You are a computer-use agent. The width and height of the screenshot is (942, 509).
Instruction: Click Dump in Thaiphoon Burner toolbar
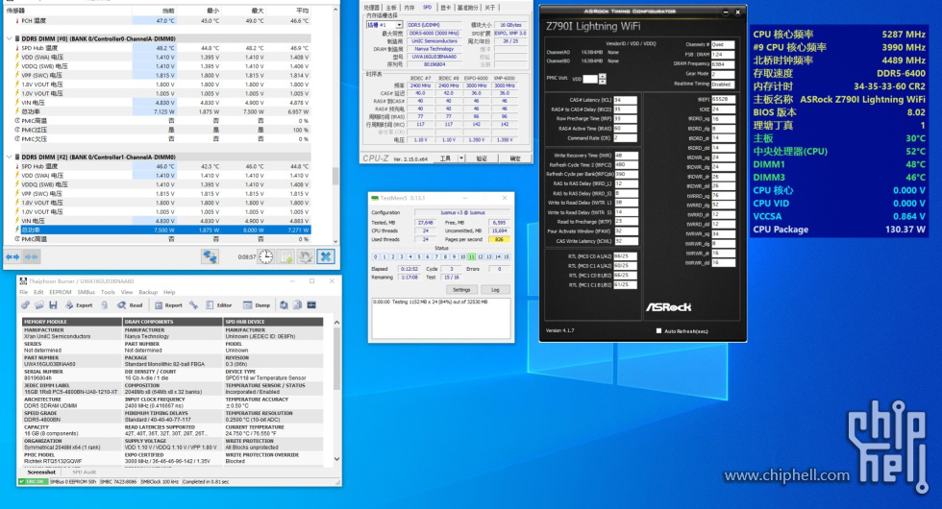258,305
